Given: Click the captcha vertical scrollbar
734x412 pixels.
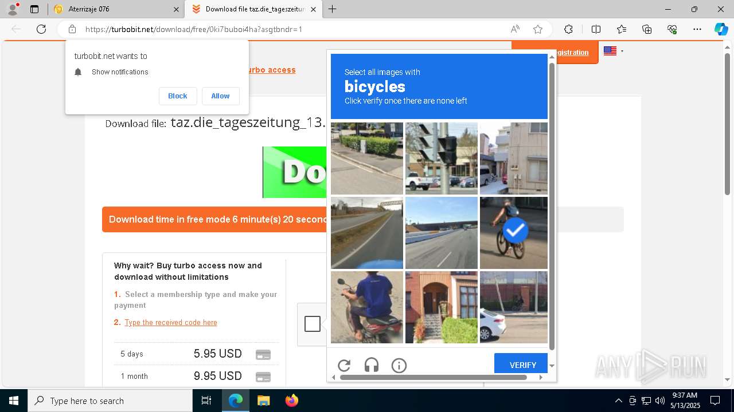Looking at the screenshot, I should point(552,206).
